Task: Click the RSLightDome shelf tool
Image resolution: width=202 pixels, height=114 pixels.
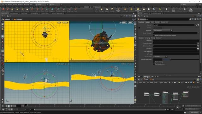Action: point(52,10)
